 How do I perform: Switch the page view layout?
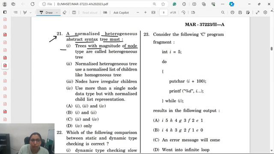193,12
